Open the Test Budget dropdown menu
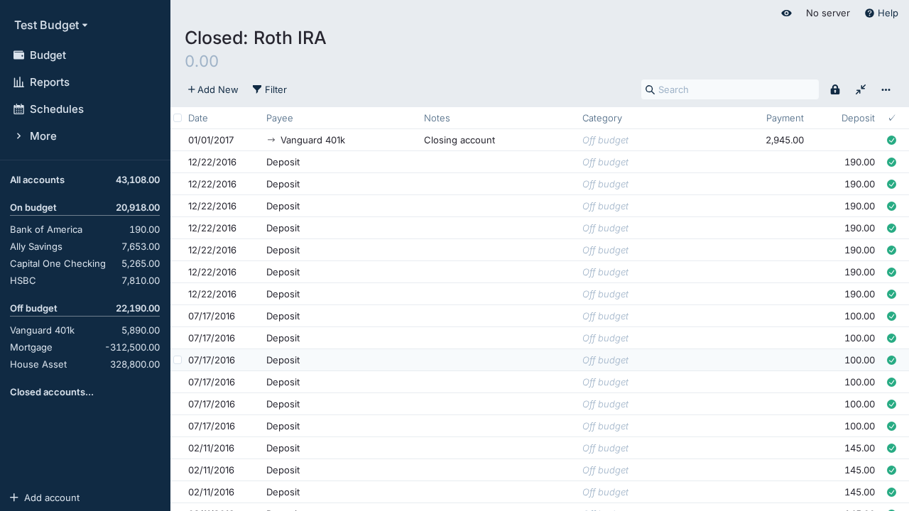This screenshot has width=909, height=511. 51,26
